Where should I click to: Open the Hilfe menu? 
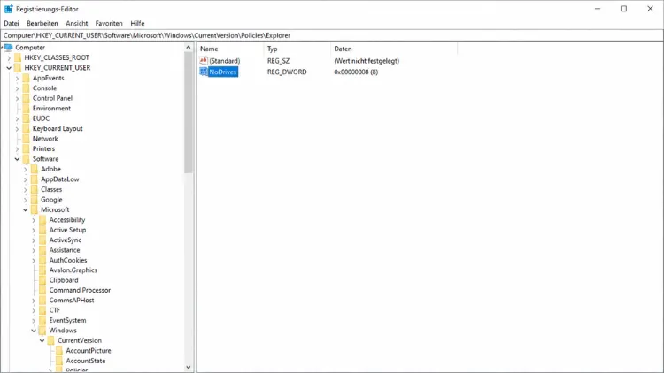[137, 23]
